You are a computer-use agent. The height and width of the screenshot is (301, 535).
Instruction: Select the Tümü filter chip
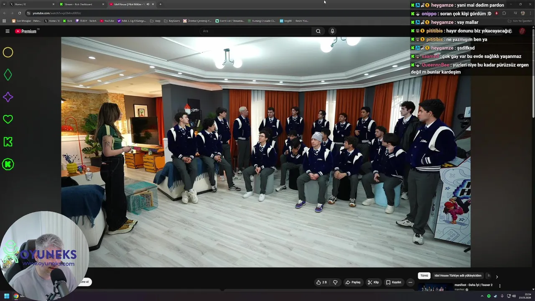click(x=424, y=275)
